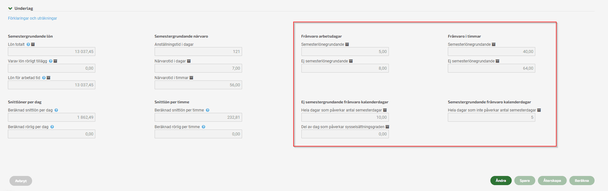Click help icon for Lön för arbetad tid
The width and height of the screenshot is (608, 191).
(44, 78)
